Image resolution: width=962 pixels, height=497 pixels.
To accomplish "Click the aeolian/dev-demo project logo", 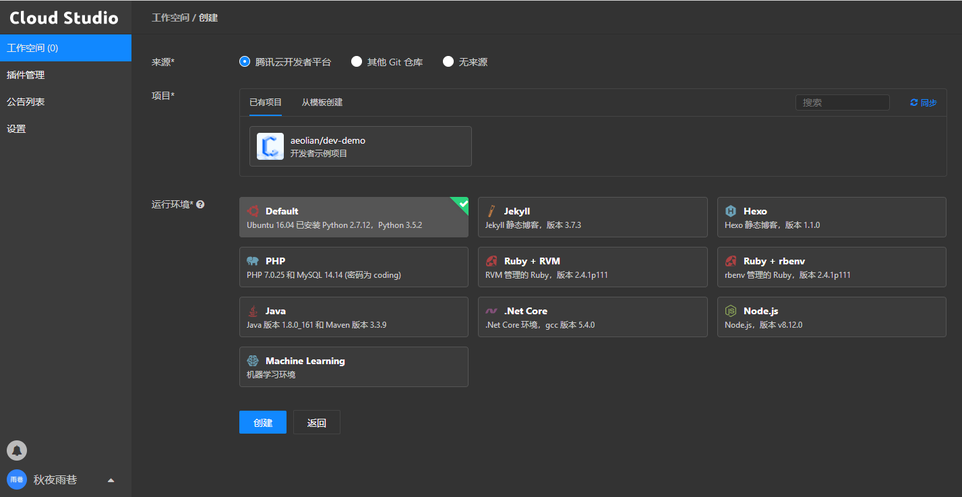I will pyautogui.click(x=270, y=146).
